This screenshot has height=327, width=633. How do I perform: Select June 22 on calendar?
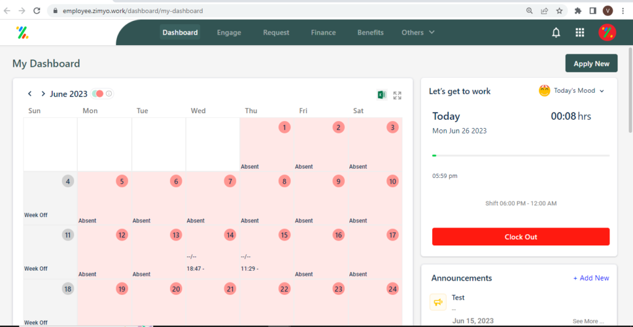tap(284, 289)
